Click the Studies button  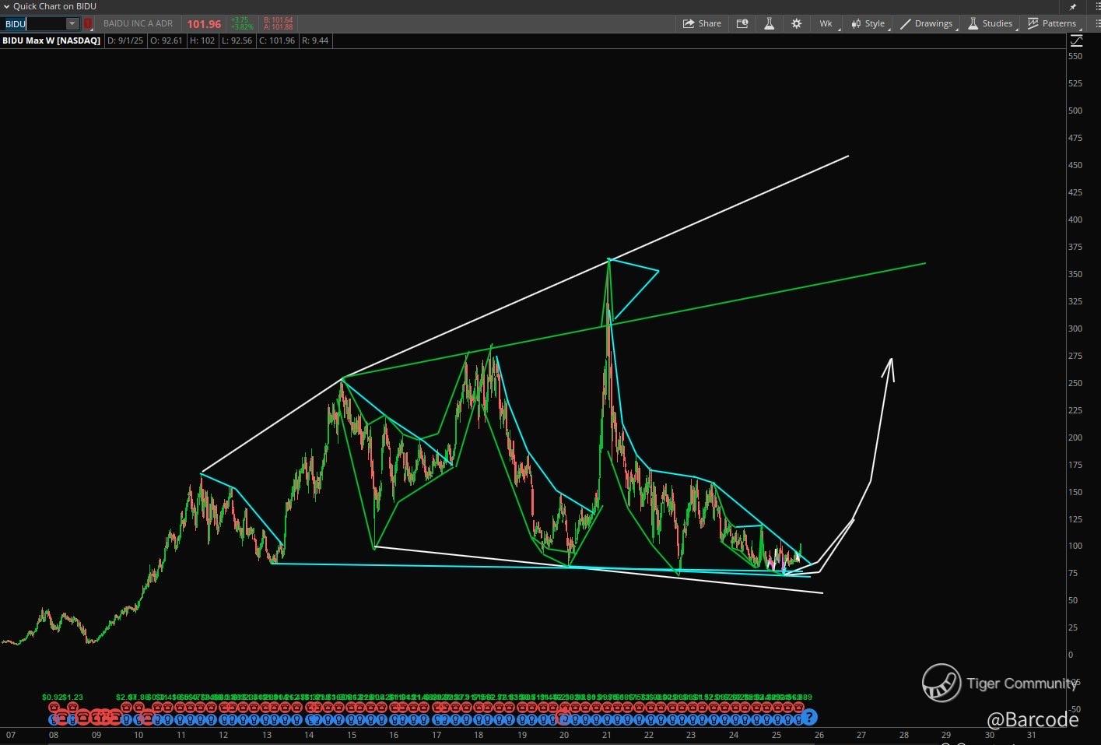[990, 23]
